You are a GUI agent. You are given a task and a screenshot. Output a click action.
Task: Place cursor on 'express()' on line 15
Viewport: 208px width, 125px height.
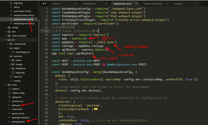tap(79, 38)
